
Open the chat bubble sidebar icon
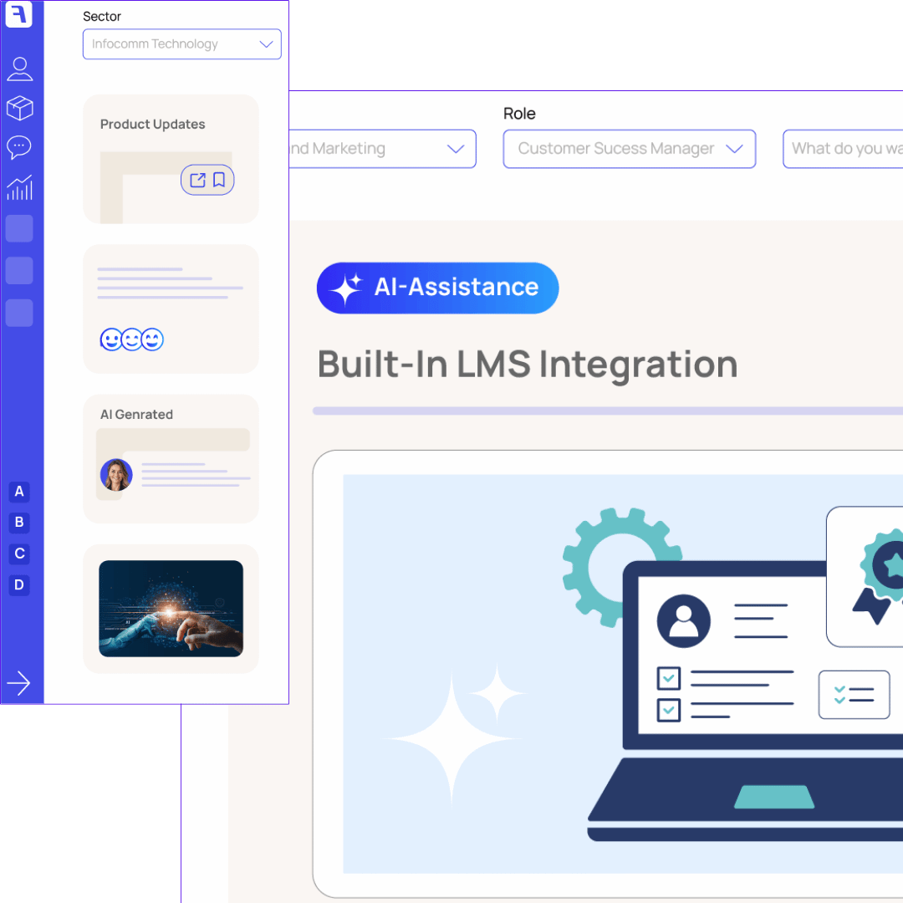pyautogui.click(x=19, y=148)
